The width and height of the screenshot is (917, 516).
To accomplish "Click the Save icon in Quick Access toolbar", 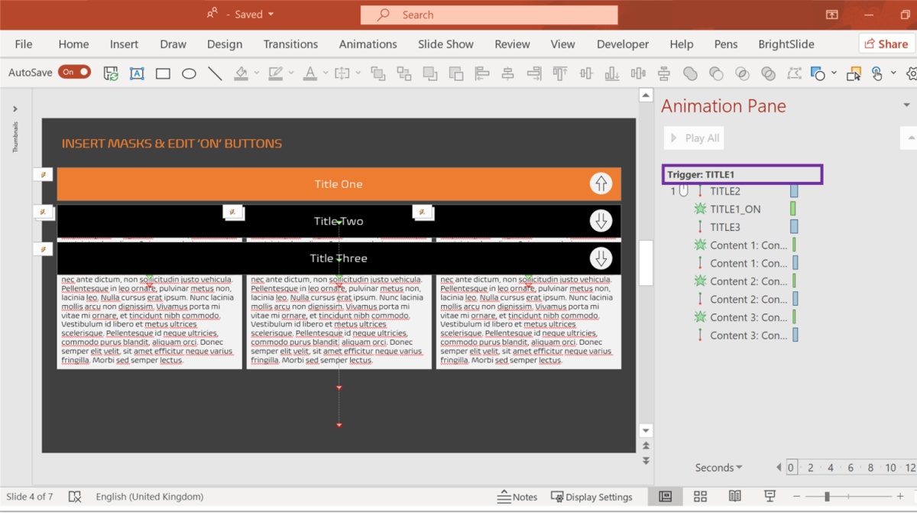I will (x=112, y=73).
